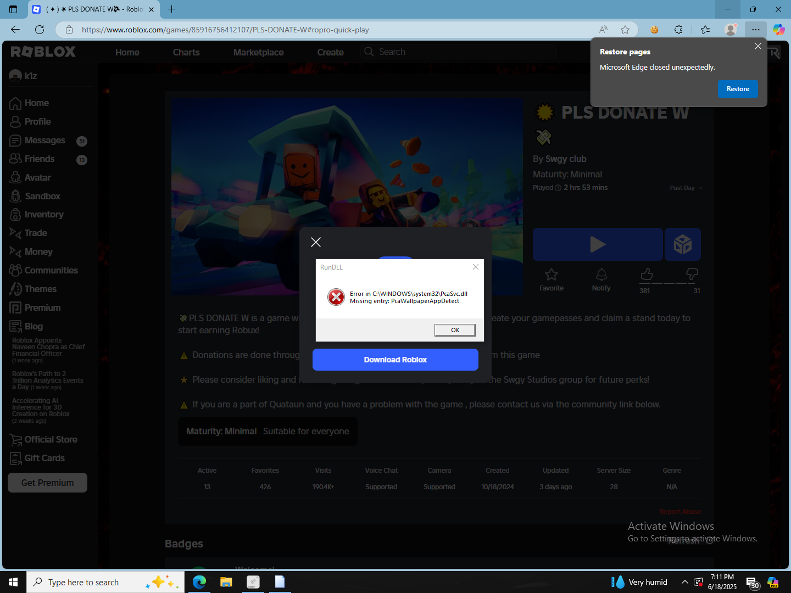Click OK in the RunDLL error dialog
The height and width of the screenshot is (593, 791).
click(x=455, y=330)
